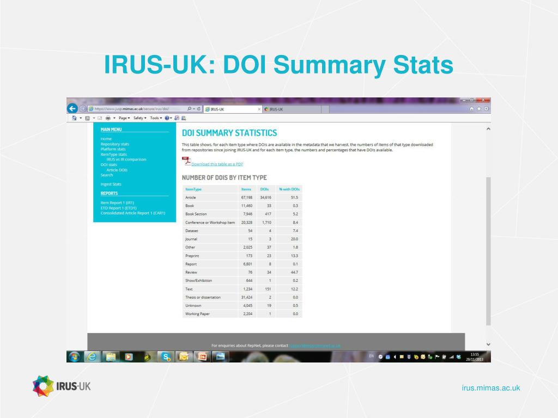Open Item Report 1 (IR1)
The width and height of the screenshot is (558, 418).
(117, 202)
